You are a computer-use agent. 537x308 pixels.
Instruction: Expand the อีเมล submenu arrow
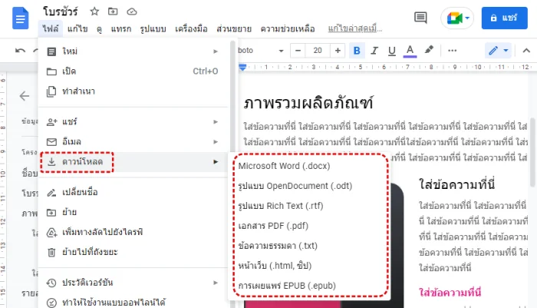pyautogui.click(x=216, y=141)
